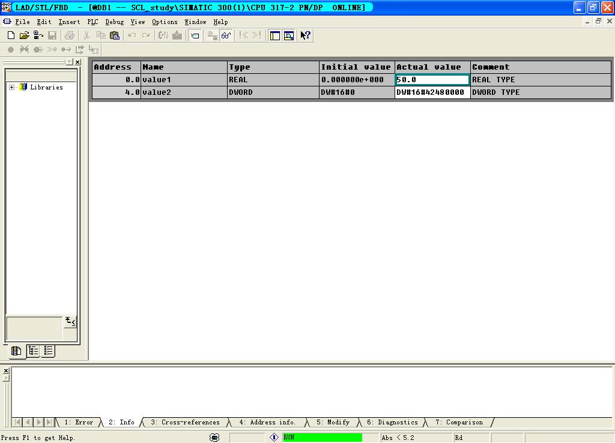This screenshot has width=615, height=443.
Task: Toggle the Details pane magnifier icon
Action: [289, 35]
